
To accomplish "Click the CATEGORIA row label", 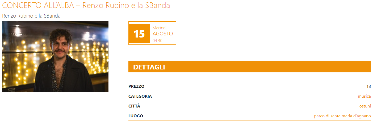I will 140,96.
